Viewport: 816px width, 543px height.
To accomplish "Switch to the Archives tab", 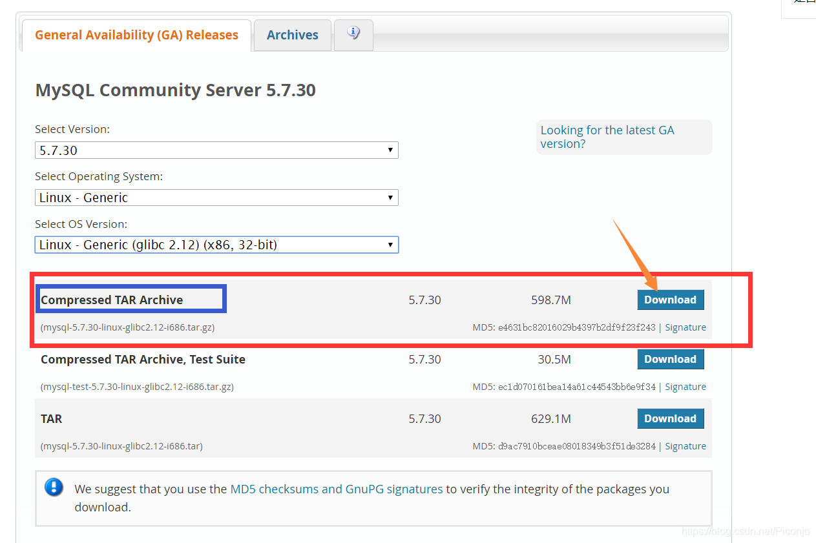I will click(x=293, y=35).
